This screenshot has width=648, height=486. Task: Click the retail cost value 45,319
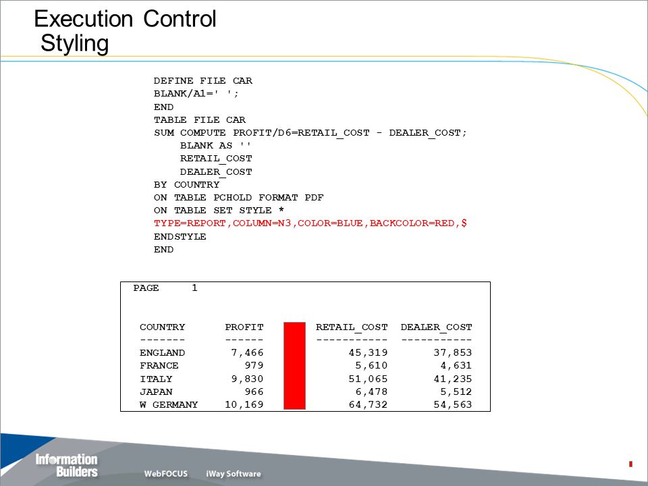(x=369, y=352)
